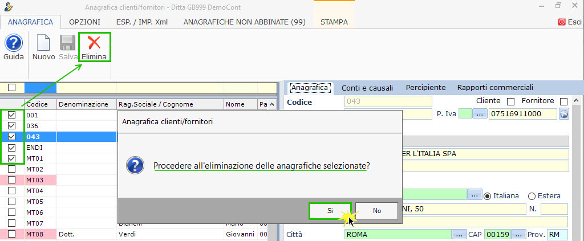This screenshot has height=241, width=584.
Task: Switch to the OPZIONI ribbon tab
Action: 84,22
